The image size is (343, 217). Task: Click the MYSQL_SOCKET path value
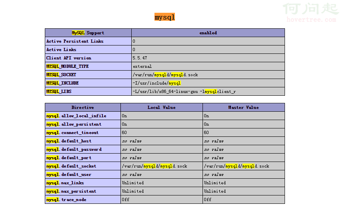click(165, 75)
